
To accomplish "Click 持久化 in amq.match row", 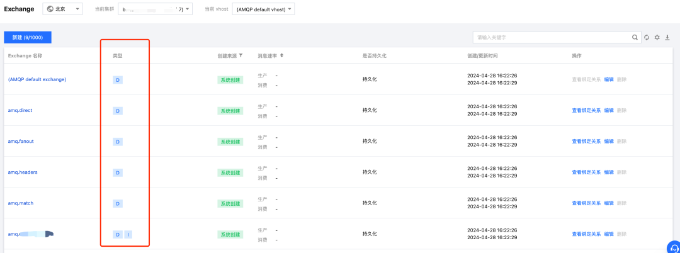I will 370,203.
